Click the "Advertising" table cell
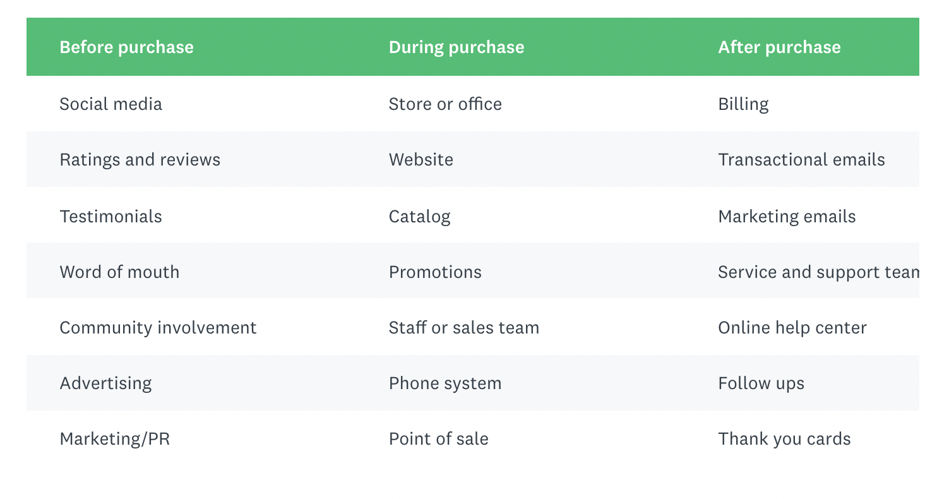The height and width of the screenshot is (499, 937). (x=105, y=383)
